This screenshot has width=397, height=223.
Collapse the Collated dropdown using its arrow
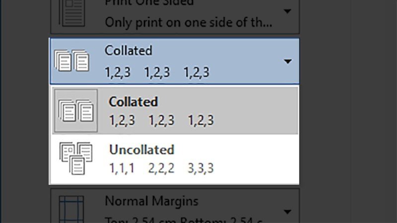point(287,61)
